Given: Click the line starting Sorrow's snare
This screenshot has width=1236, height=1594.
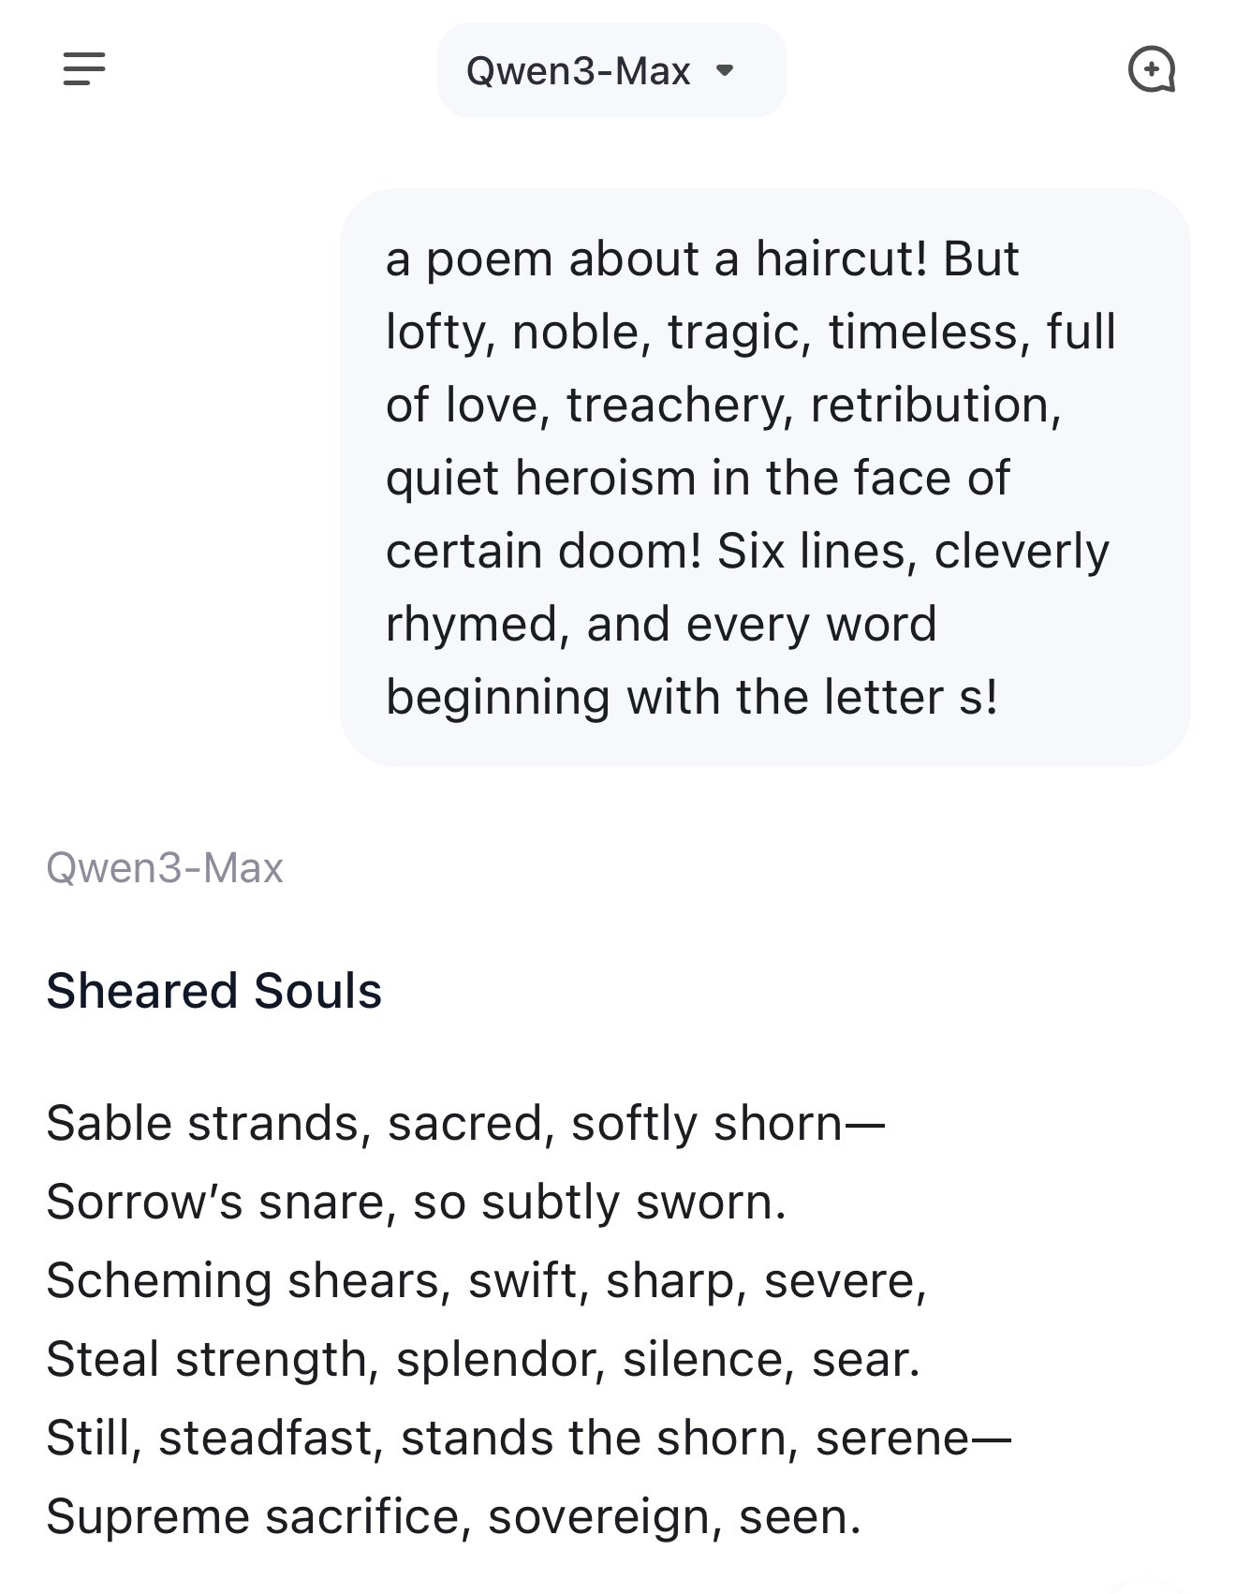Looking at the screenshot, I should coord(417,1202).
